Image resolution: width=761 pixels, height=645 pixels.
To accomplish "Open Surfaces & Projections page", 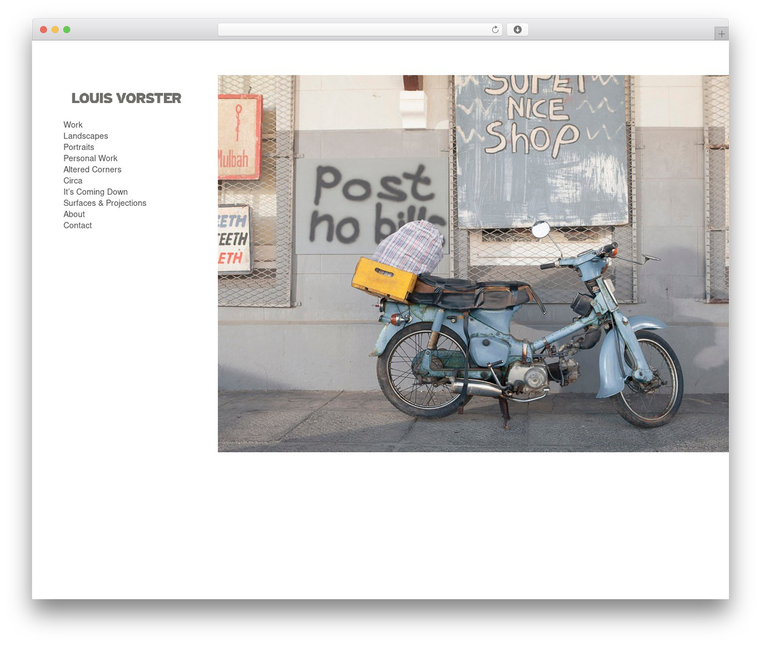I will [105, 203].
